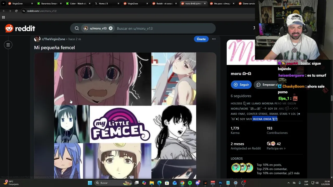Switch to the 'Reddit - el corazón' tab
This screenshot has width=333, height=187.
(164, 4)
